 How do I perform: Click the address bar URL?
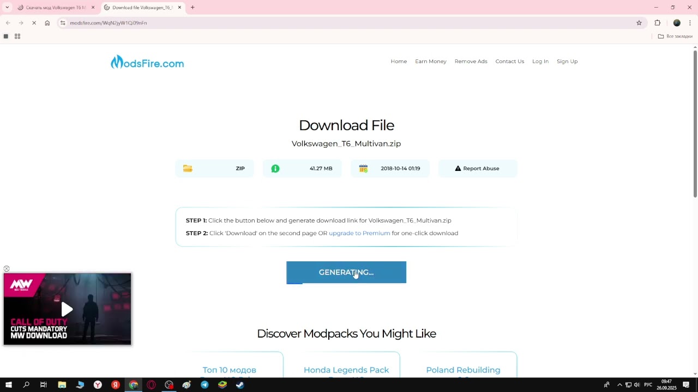109,23
